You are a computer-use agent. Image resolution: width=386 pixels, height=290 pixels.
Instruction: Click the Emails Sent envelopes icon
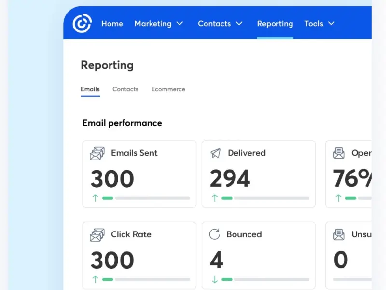point(97,153)
